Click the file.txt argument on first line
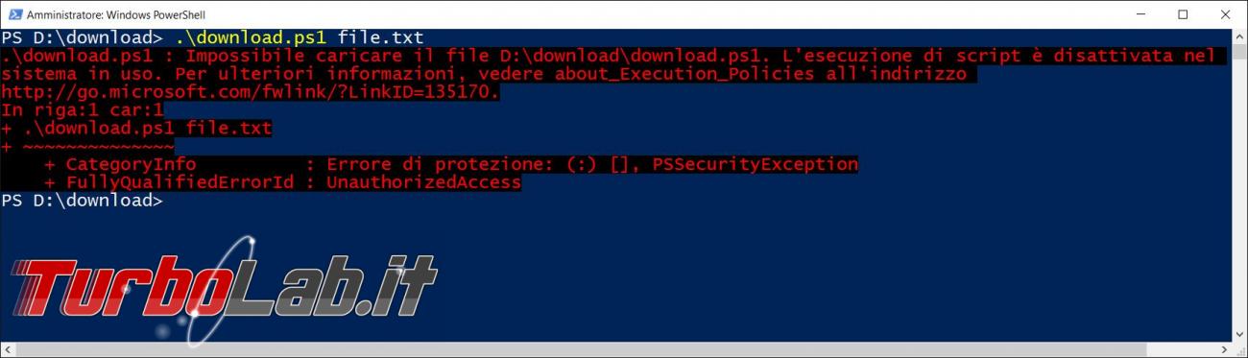The image size is (1248, 358). click(x=380, y=37)
